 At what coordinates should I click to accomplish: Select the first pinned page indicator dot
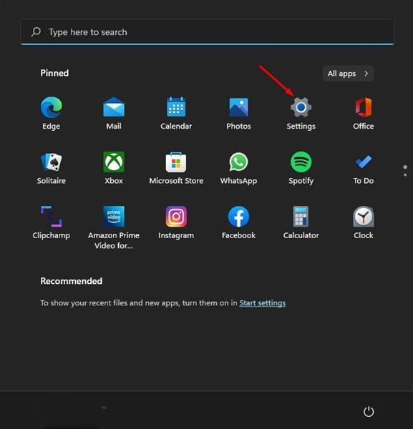click(405, 167)
